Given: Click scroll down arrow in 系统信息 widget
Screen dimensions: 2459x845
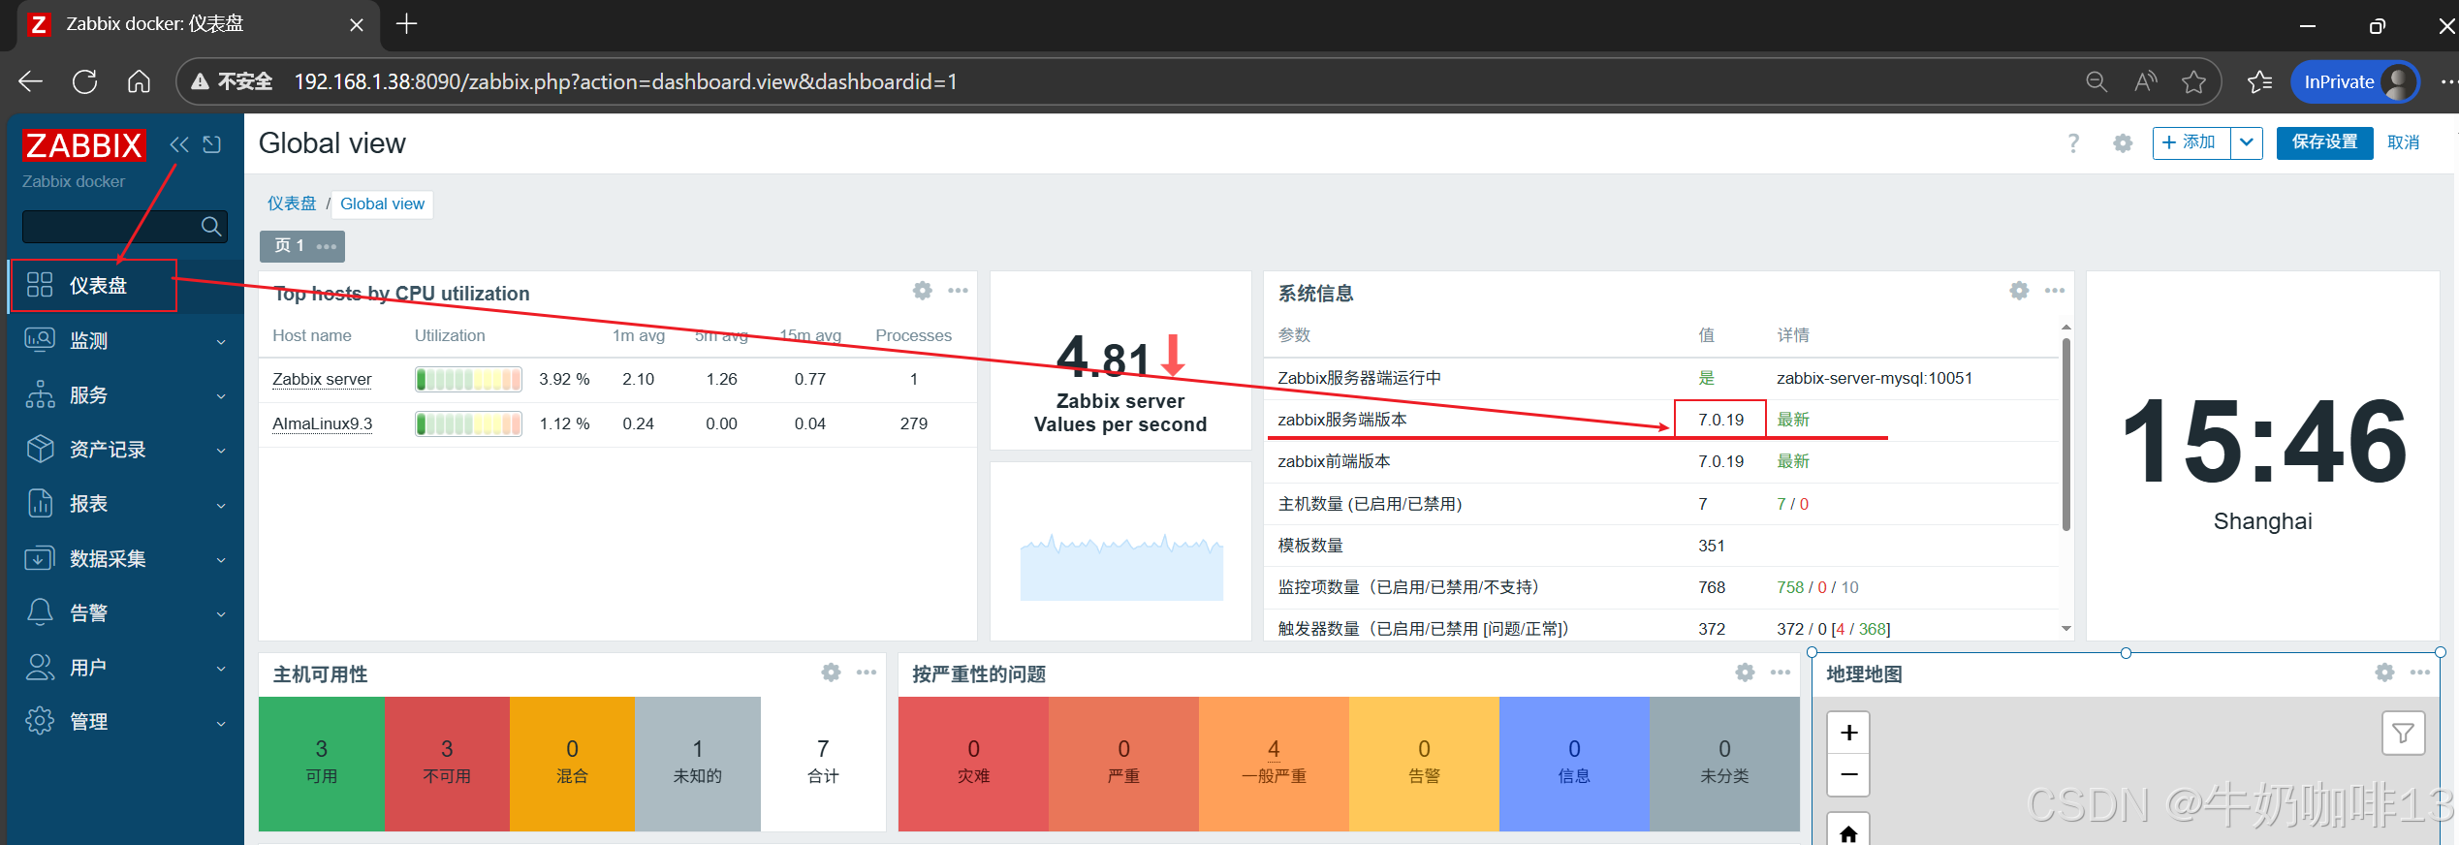Looking at the screenshot, I should click(2066, 629).
